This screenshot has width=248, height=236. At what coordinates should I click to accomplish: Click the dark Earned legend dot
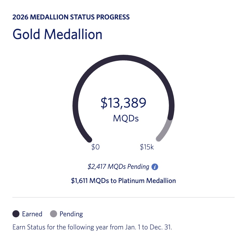[x=16, y=214]
